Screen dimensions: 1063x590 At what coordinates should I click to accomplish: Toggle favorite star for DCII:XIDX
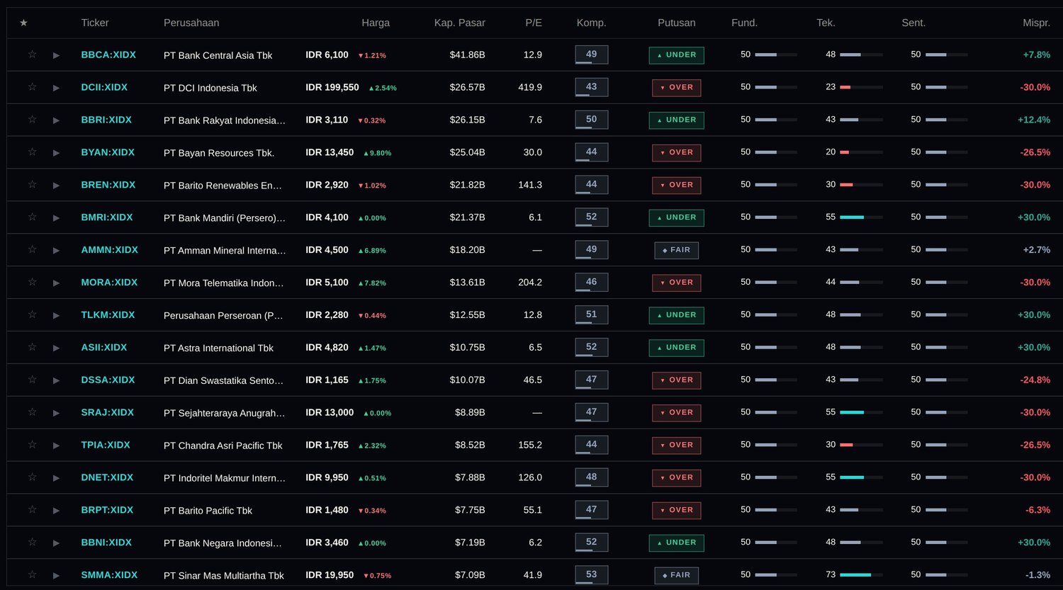32,87
